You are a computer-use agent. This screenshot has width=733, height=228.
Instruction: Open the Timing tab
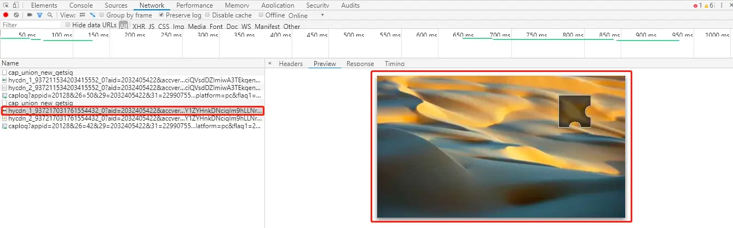395,64
